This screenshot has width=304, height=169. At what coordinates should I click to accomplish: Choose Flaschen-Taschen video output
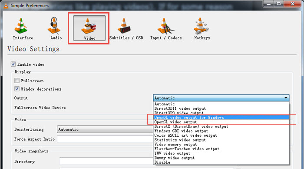pyautogui.click(x=221, y=149)
